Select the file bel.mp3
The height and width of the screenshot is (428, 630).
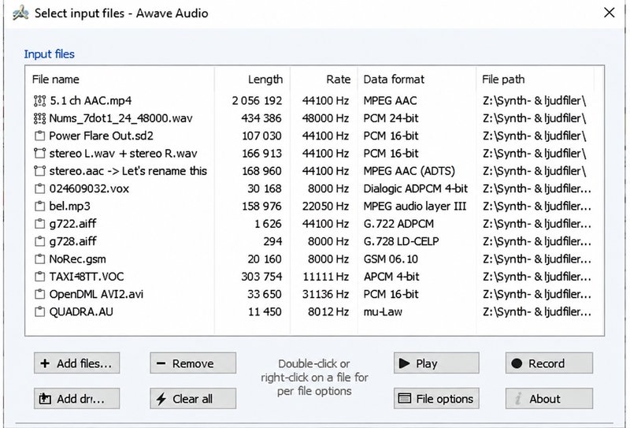(x=70, y=207)
